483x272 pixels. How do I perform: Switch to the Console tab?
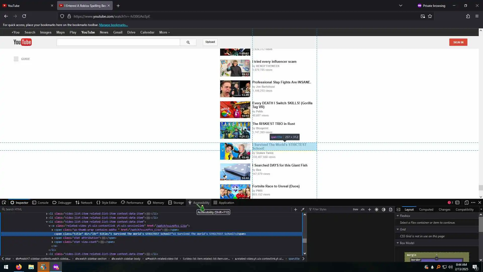click(40, 203)
